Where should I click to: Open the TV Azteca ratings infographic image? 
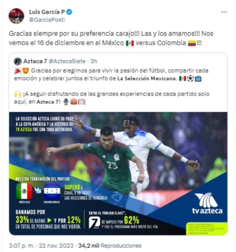(x=118, y=173)
